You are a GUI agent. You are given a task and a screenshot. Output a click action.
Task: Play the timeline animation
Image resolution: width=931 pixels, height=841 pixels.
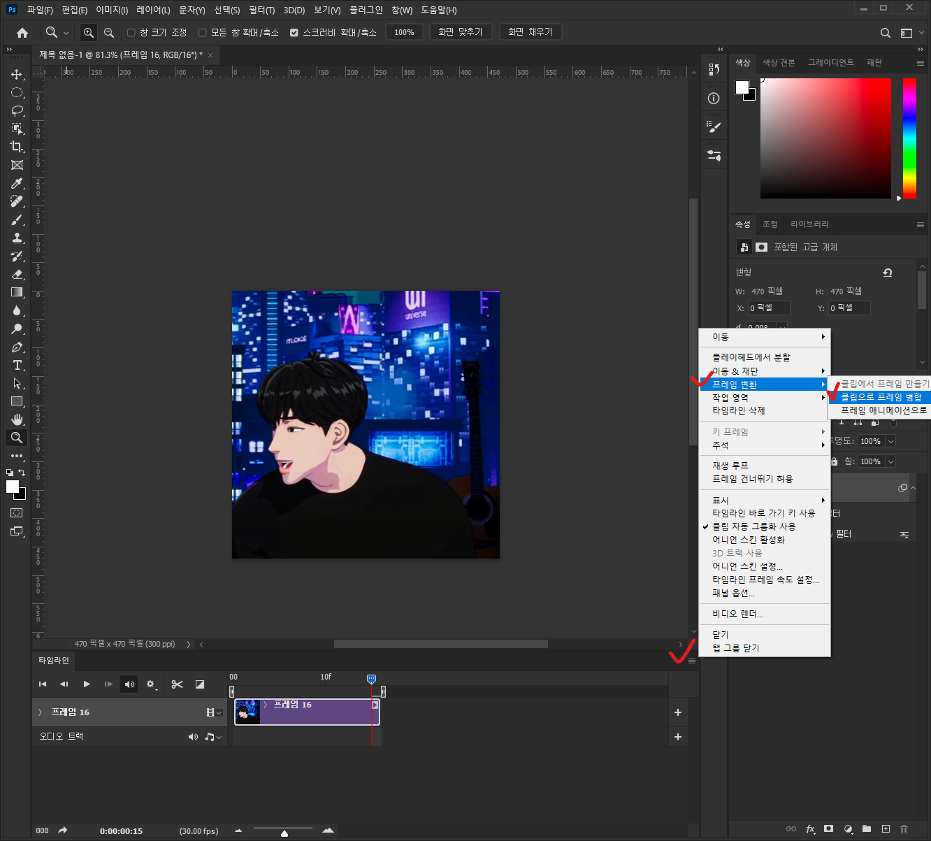coord(87,684)
